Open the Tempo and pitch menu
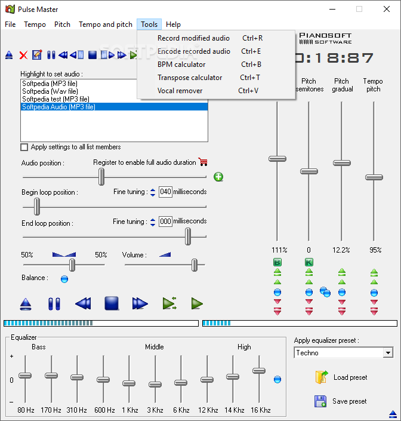 coord(106,24)
